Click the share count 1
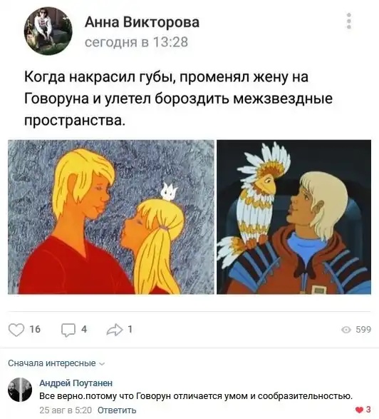Viewport: 379px width, 419px height. 130,329
